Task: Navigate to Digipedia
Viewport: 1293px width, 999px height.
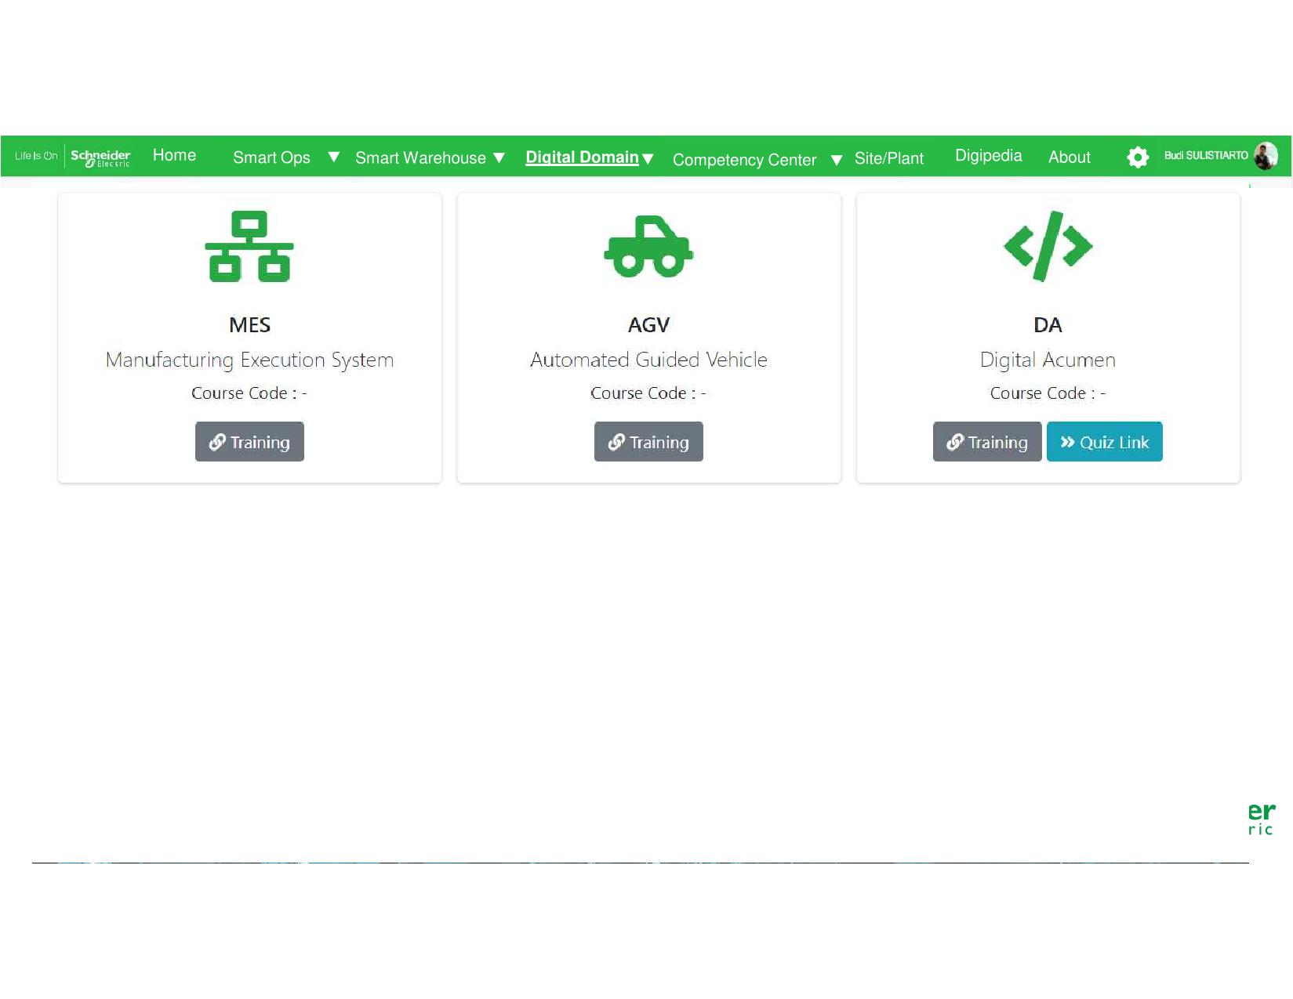Action: tap(988, 156)
